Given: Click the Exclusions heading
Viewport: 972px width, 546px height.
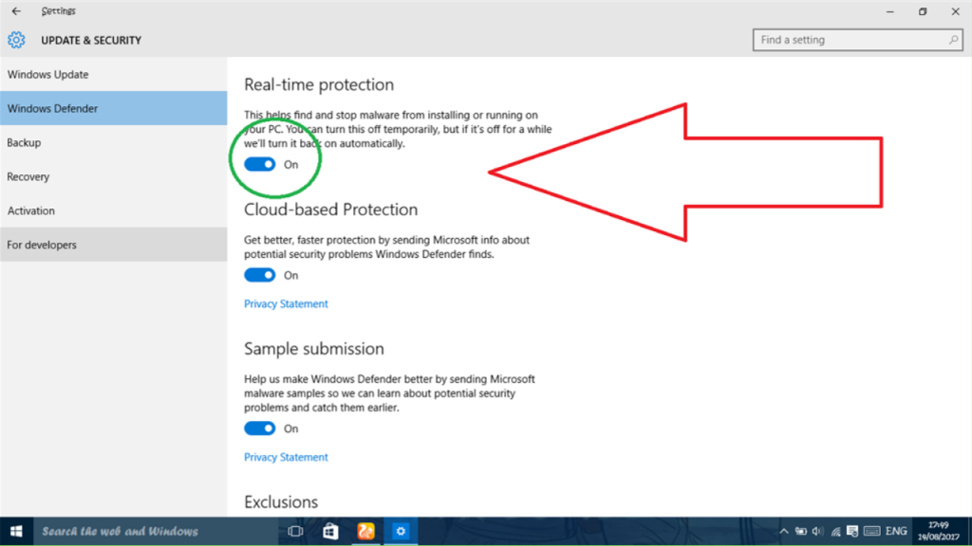Looking at the screenshot, I should pos(281,501).
